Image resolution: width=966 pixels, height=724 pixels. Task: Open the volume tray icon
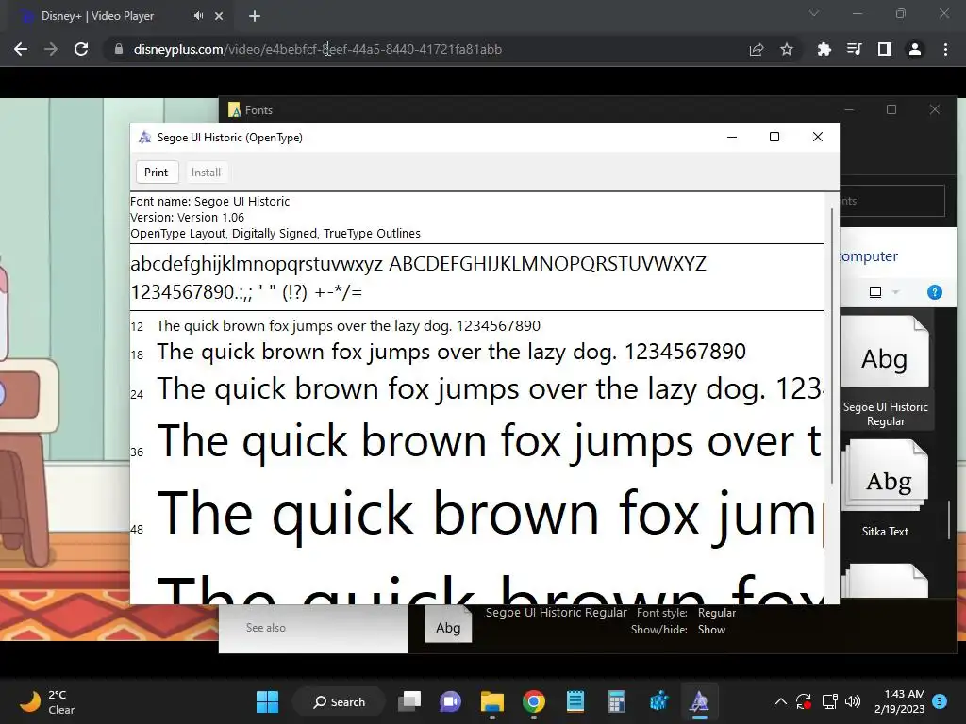pos(853,701)
